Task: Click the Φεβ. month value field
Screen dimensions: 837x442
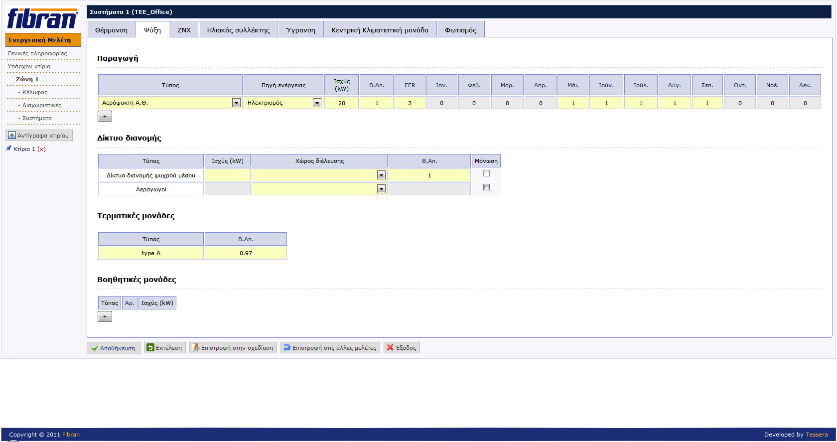Action: (x=474, y=103)
